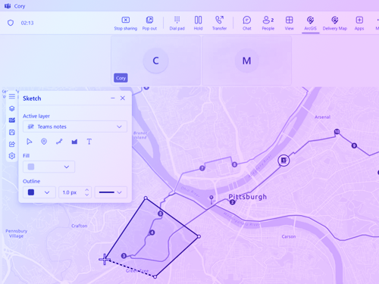Open the layers panel icon in sidebar
Screen dimensions: 379x284
click(12, 108)
